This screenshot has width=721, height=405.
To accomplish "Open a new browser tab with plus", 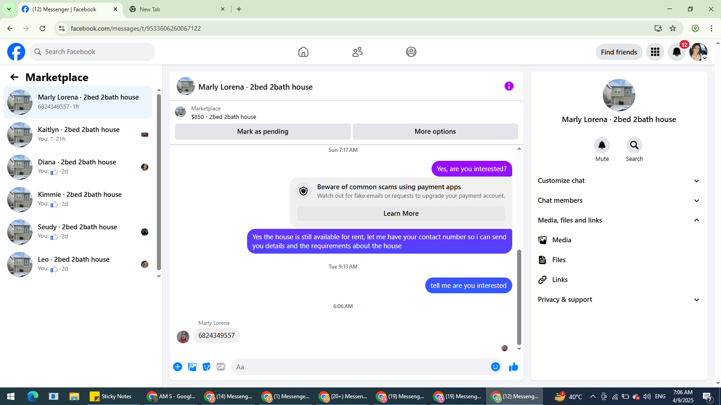I will coord(239,9).
